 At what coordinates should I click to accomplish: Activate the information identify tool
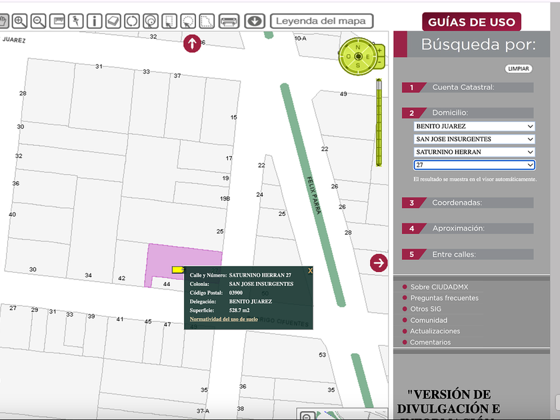[95, 21]
